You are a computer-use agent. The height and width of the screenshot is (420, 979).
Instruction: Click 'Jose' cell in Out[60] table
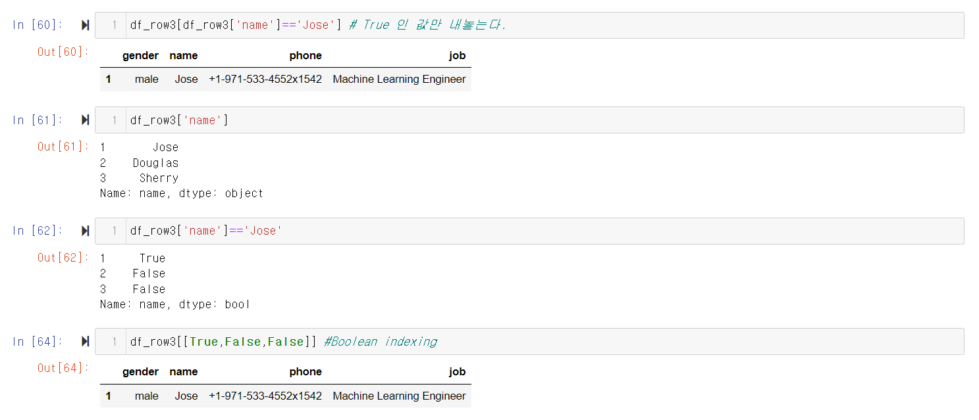(186, 79)
